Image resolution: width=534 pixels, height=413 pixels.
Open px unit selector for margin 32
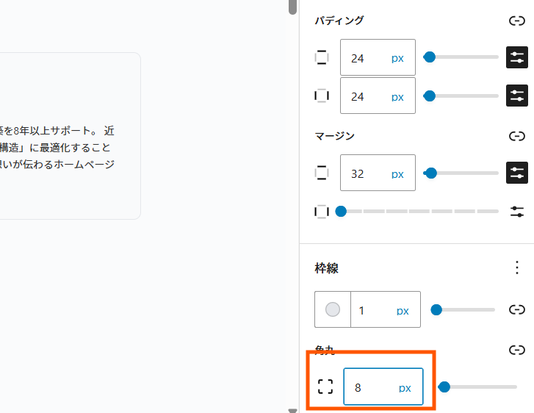pos(397,174)
